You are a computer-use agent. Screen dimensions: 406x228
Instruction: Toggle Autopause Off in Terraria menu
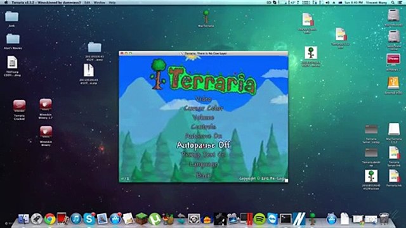204,145
